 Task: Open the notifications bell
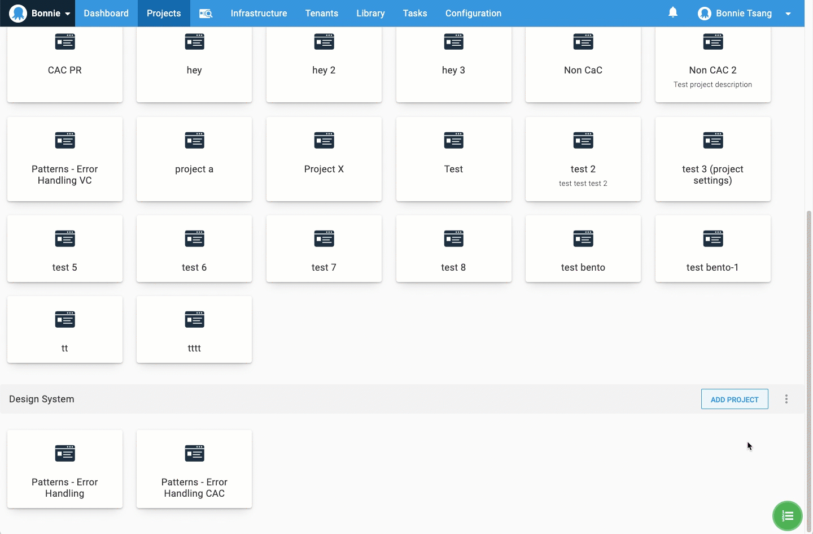[x=673, y=12]
